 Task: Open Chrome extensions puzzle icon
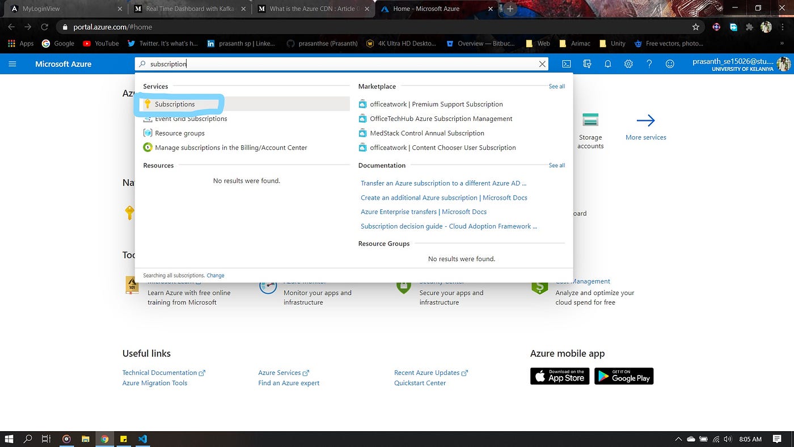[x=750, y=27]
